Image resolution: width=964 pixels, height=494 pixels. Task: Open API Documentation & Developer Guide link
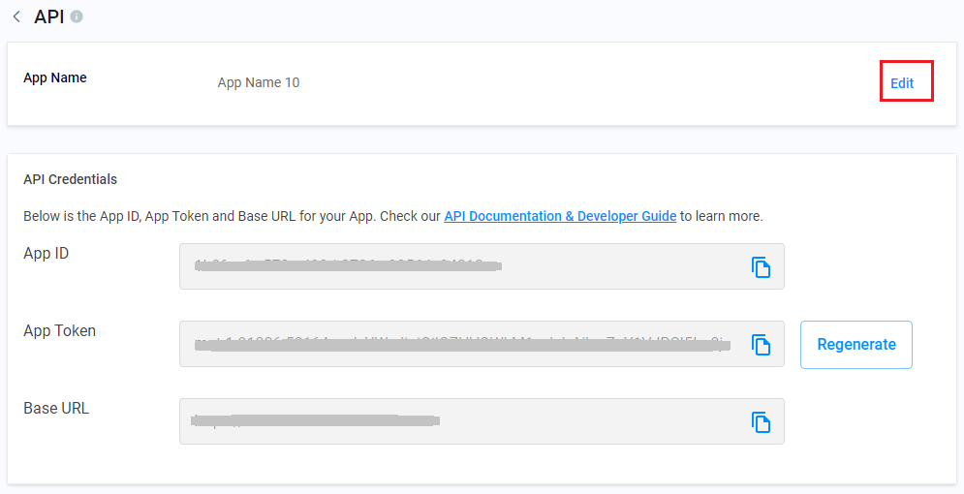click(560, 216)
